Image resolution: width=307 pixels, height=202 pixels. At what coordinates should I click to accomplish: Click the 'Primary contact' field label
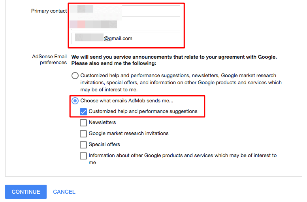click(49, 11)
